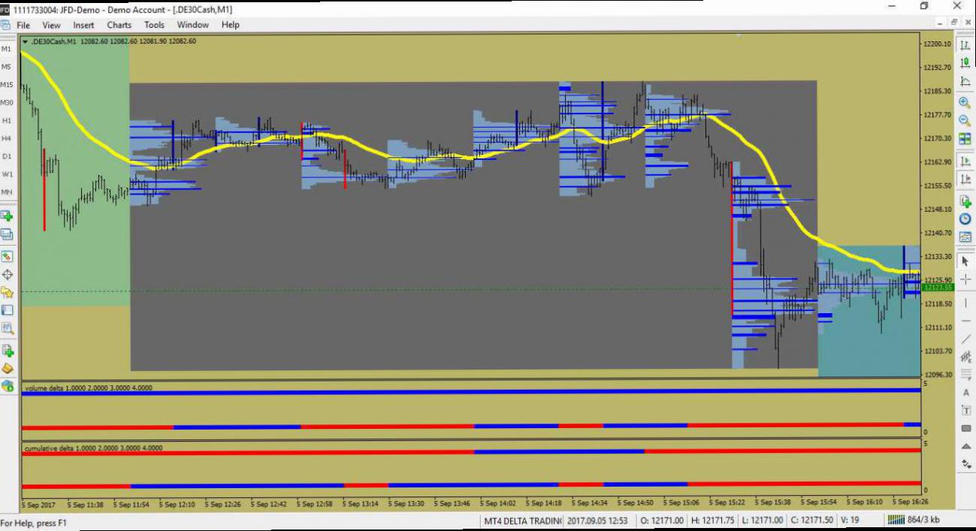Open the chart templates dropdown
Image resolution: width=976 pixels, height=531 pixels.
pyautogui.click(x=965, y=237)
